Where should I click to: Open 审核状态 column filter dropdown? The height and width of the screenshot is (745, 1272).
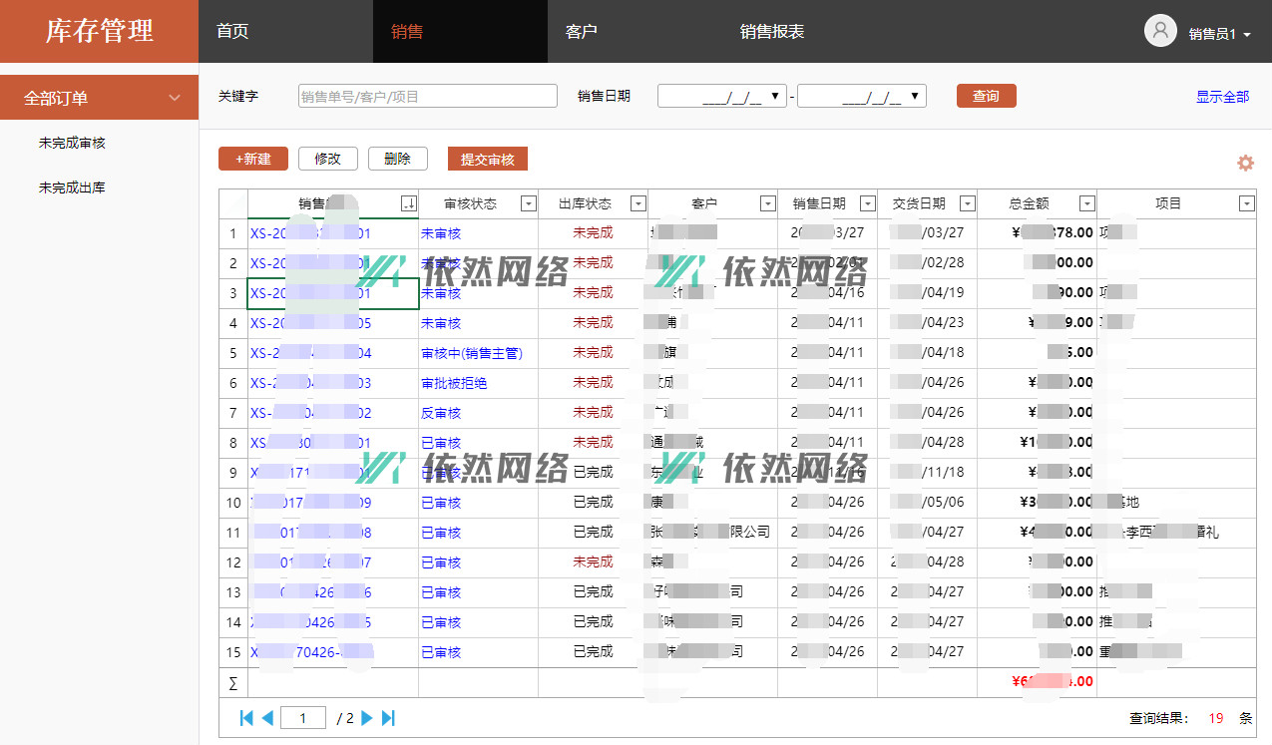pos(528,203)
